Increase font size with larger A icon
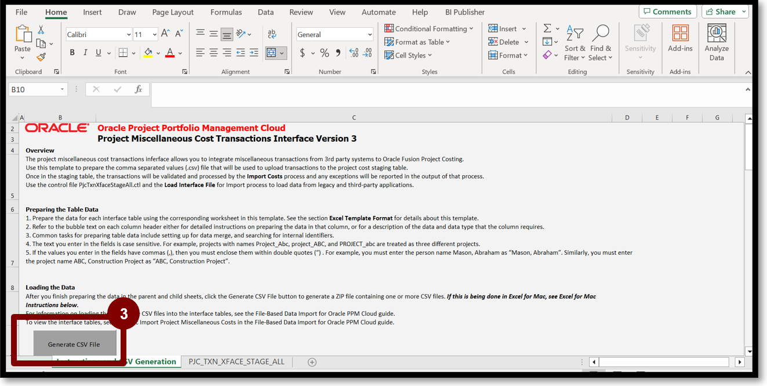The width and height of the screenshot is (767, 386). click(166, 34)
